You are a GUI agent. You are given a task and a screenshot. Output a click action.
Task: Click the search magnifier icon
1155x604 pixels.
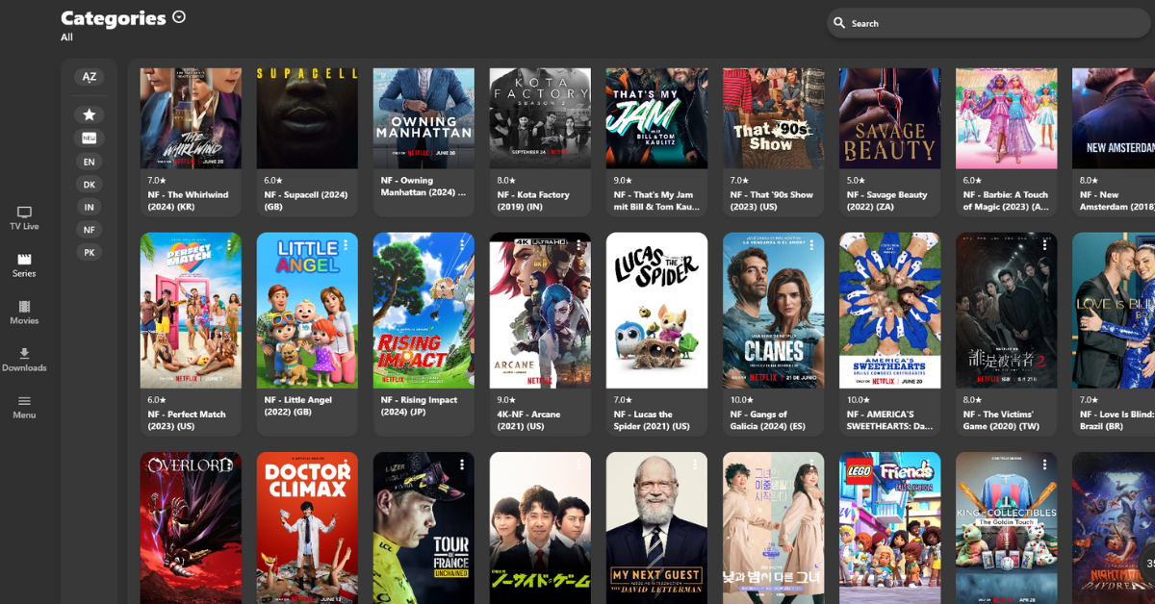pos(841,22)
